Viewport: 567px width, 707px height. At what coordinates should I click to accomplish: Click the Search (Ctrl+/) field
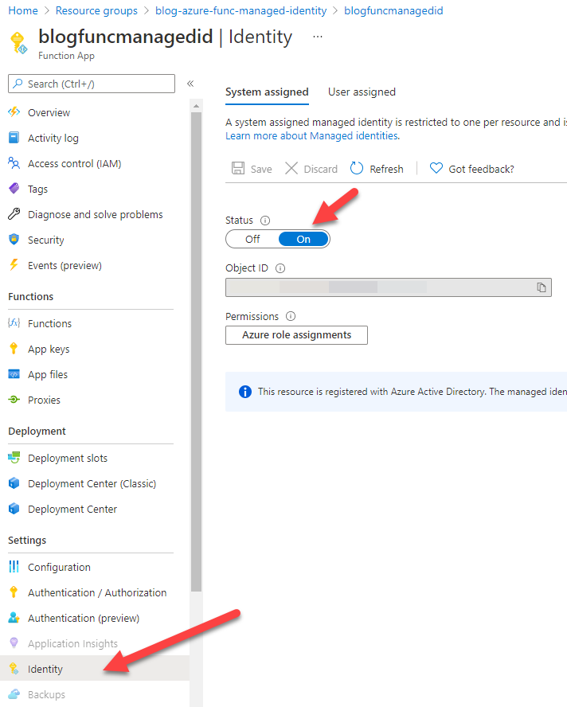92,84
